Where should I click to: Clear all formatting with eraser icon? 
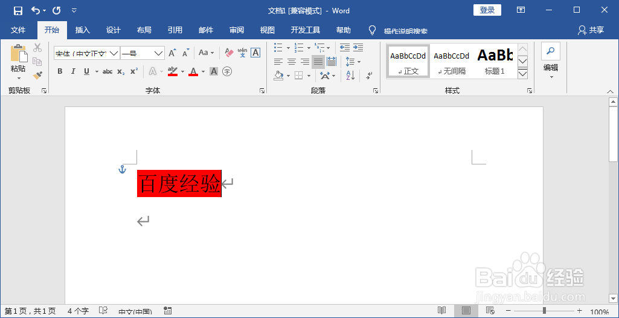click(229, 53)
